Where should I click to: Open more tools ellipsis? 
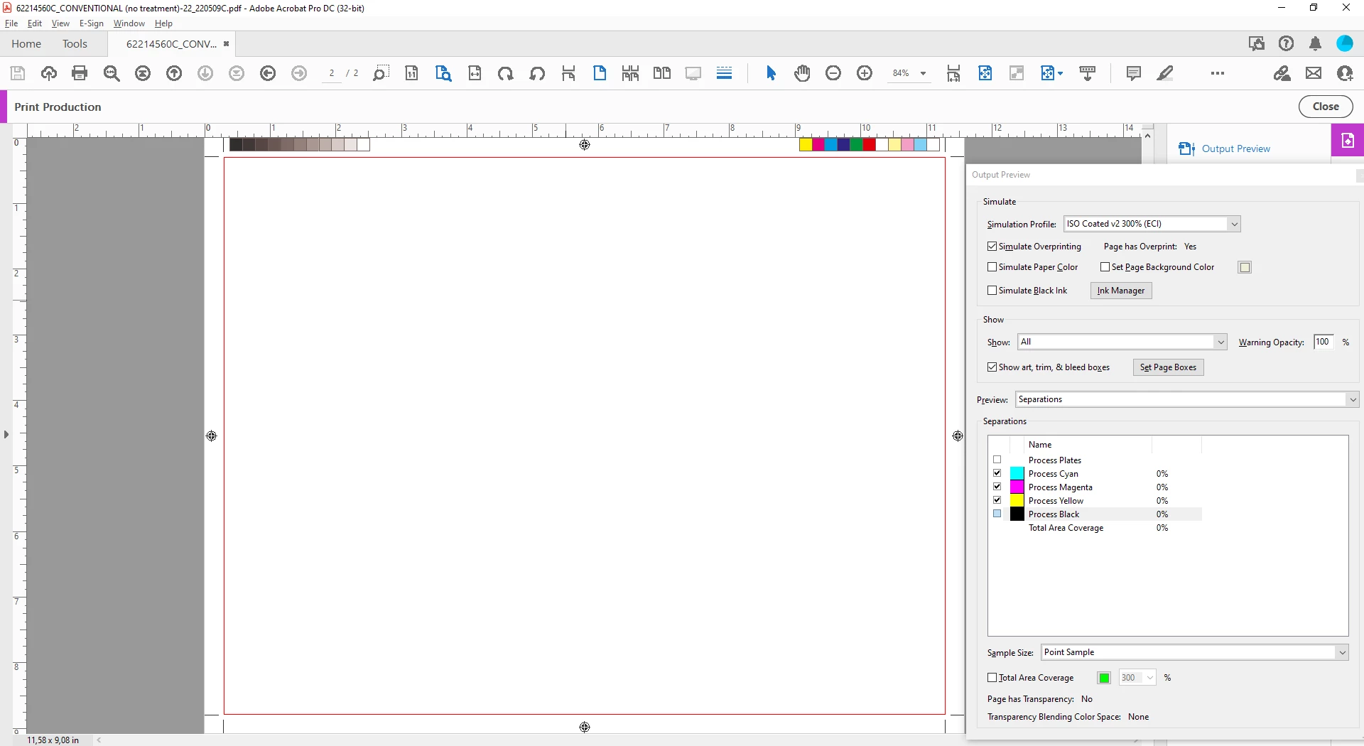(x=1218, y=73)
